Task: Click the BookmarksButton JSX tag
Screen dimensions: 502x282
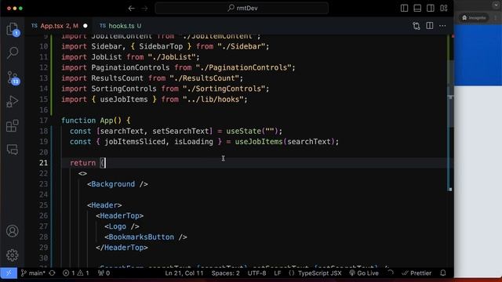Action: [141, 237]
